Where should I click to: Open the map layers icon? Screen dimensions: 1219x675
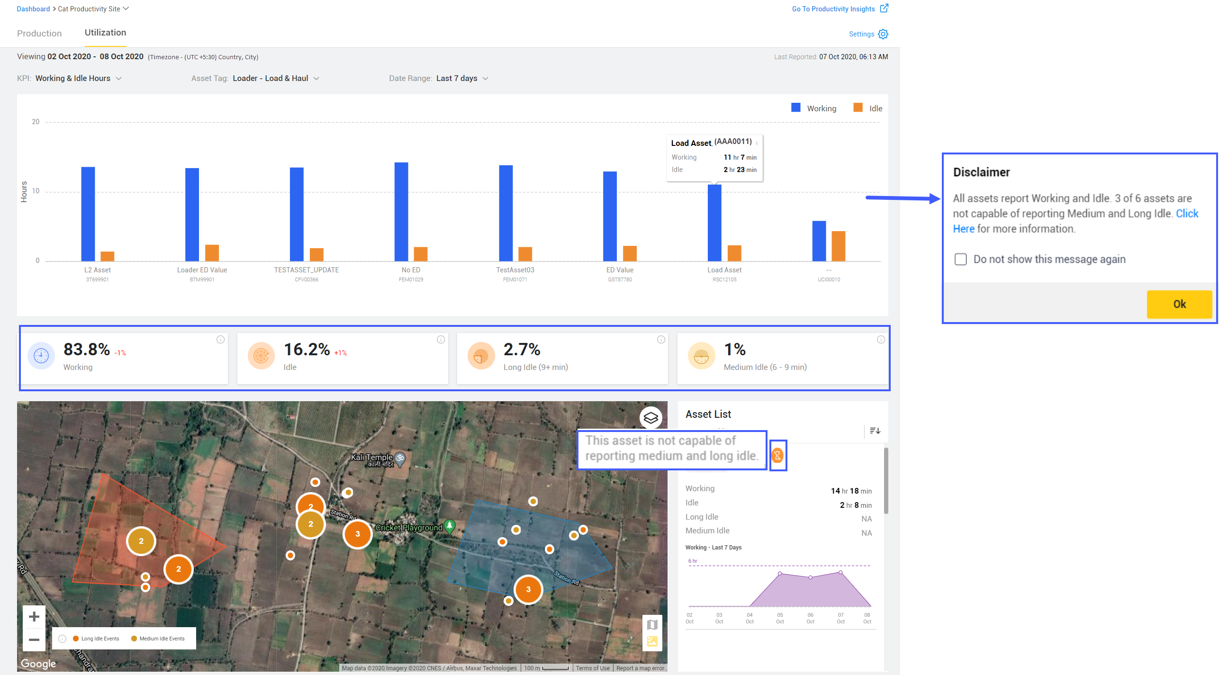(650, 418)
